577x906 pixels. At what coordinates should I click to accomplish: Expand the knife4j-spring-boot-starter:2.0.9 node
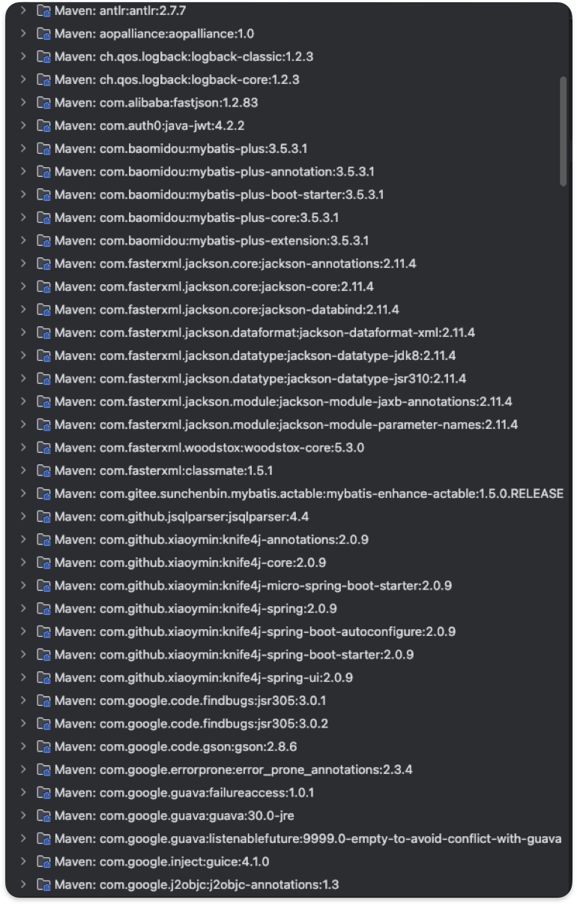pyautogui.click(x=23, y=655)
